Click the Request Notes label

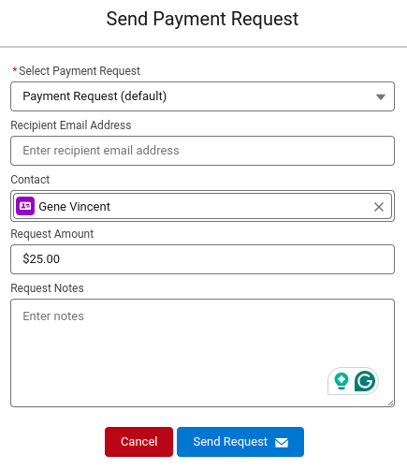tap(47, 288)
